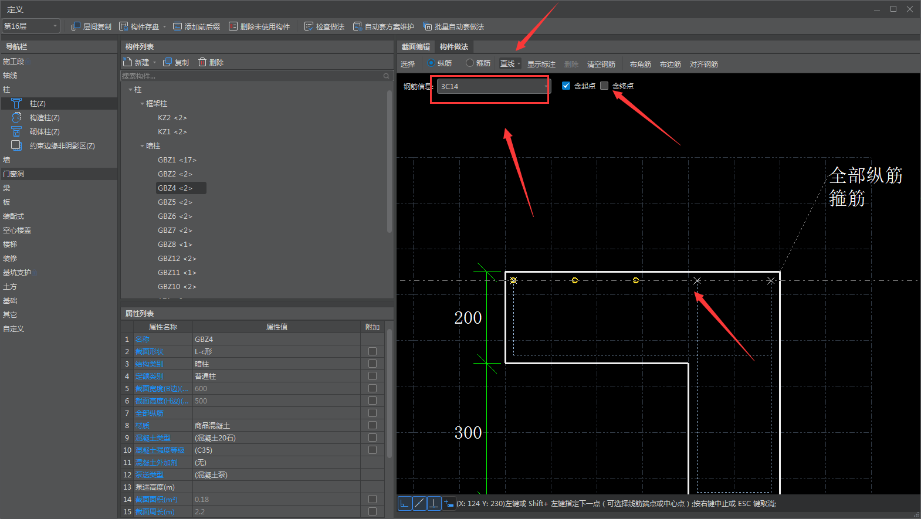
Task: Collapse the 柱 tree node in the component list
Action: (x=130, y=90)
